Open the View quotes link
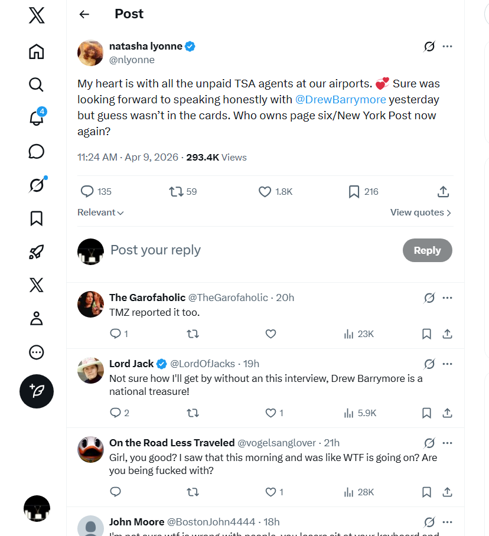This screenshot has height=536, width=489. [x=420, y=213]
